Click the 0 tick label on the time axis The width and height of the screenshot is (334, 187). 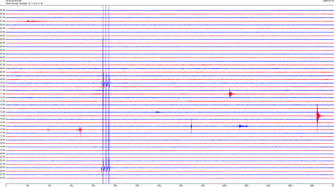(6, 186)
